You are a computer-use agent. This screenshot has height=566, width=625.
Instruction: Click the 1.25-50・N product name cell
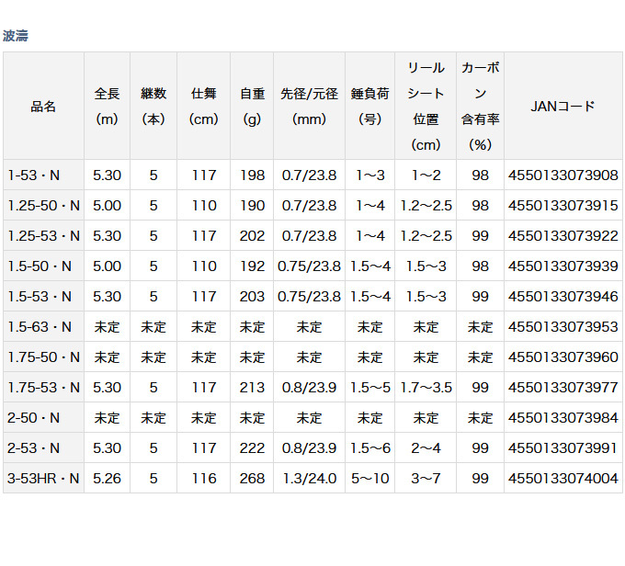pos(43,206)
